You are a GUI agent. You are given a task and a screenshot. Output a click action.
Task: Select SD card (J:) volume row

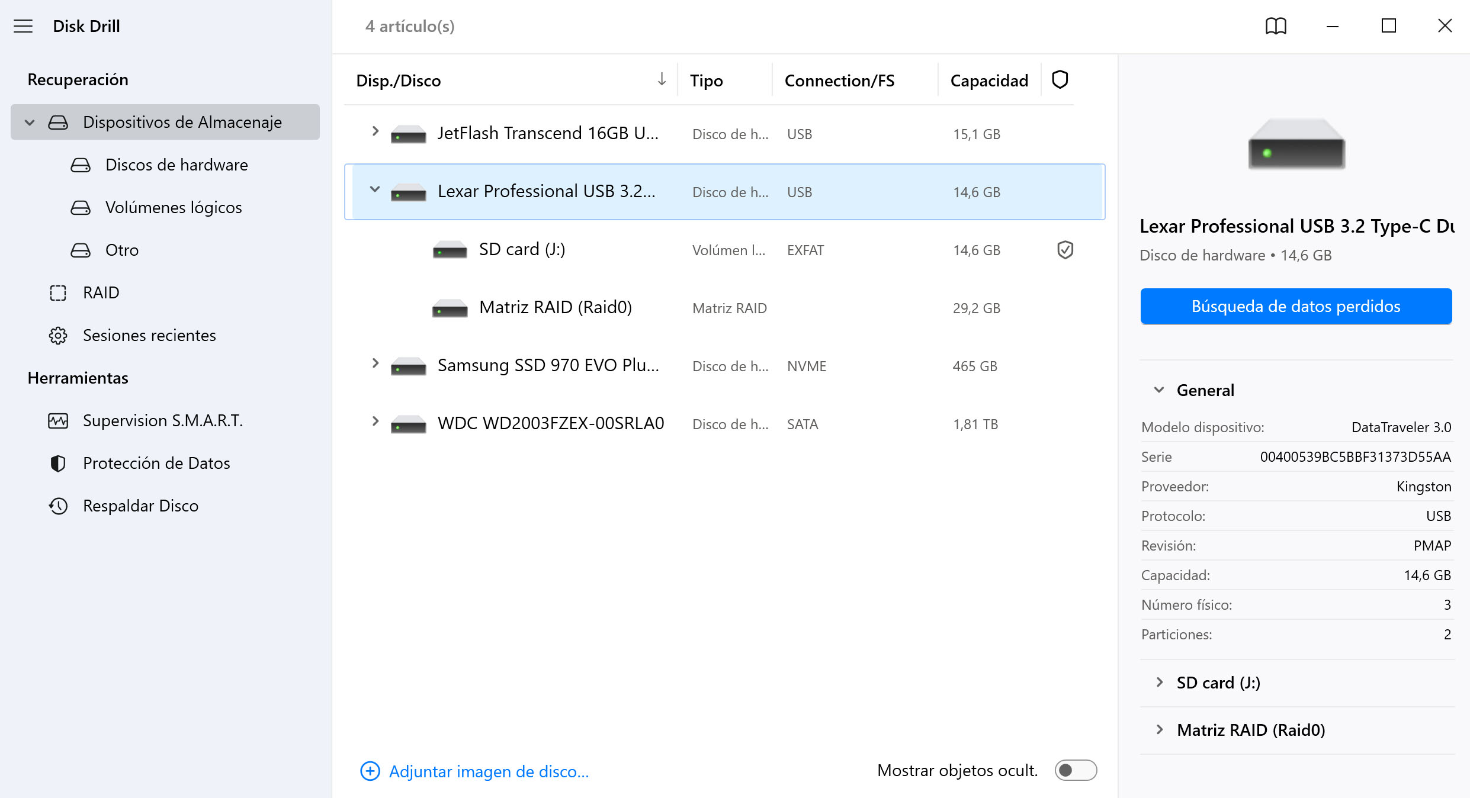(x=724, y=250)
